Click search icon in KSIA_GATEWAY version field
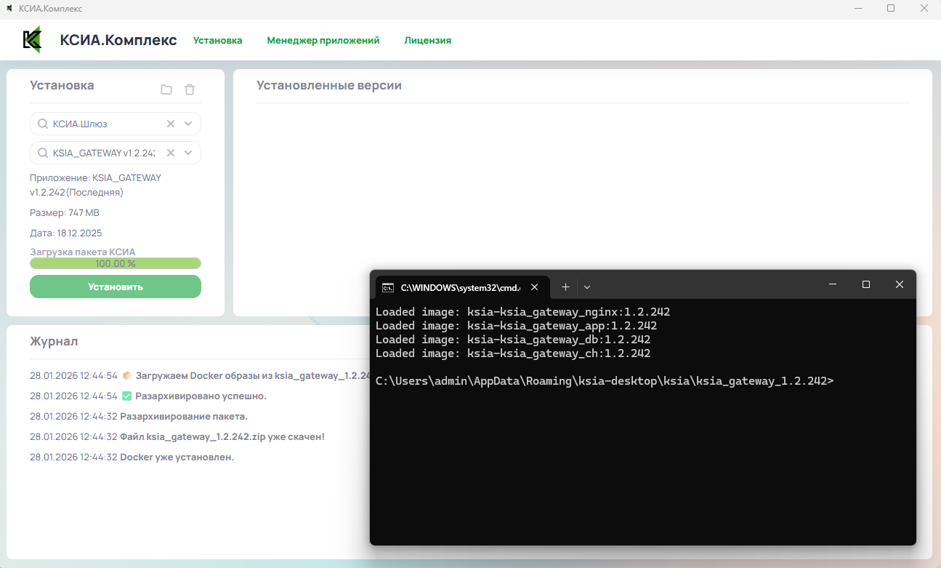 pyautogui.click(x=43, y=153)
